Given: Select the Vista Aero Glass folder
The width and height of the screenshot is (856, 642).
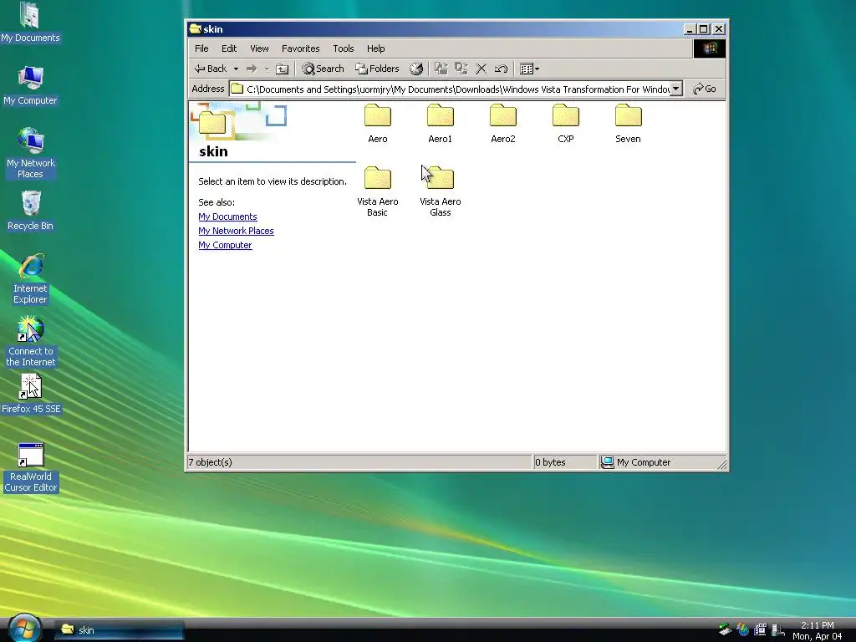Looking at the screenshot, I should pyautogui.click(x=440, y=191).
